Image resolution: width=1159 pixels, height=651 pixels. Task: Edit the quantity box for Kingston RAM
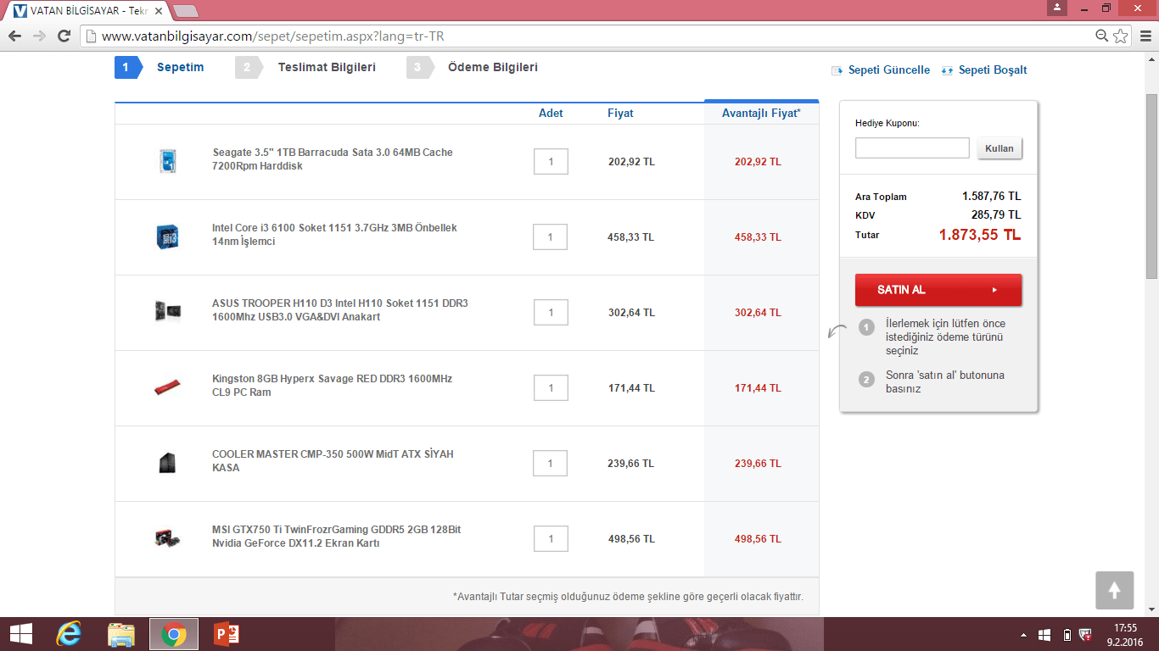click(551, 388)
